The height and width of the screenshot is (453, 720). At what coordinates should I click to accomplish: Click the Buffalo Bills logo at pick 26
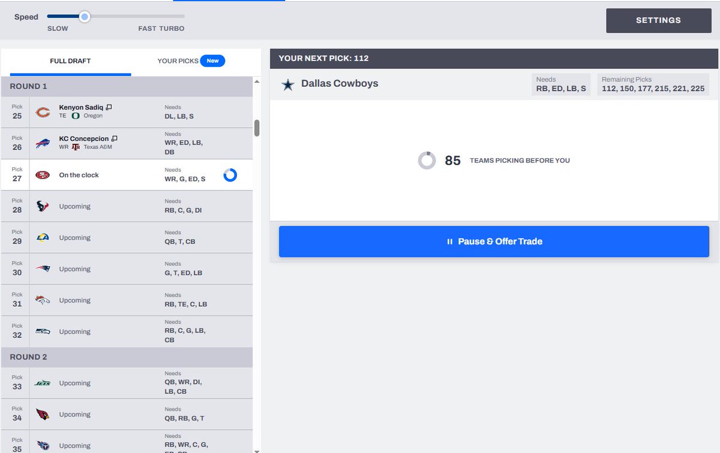click(43, 143)
